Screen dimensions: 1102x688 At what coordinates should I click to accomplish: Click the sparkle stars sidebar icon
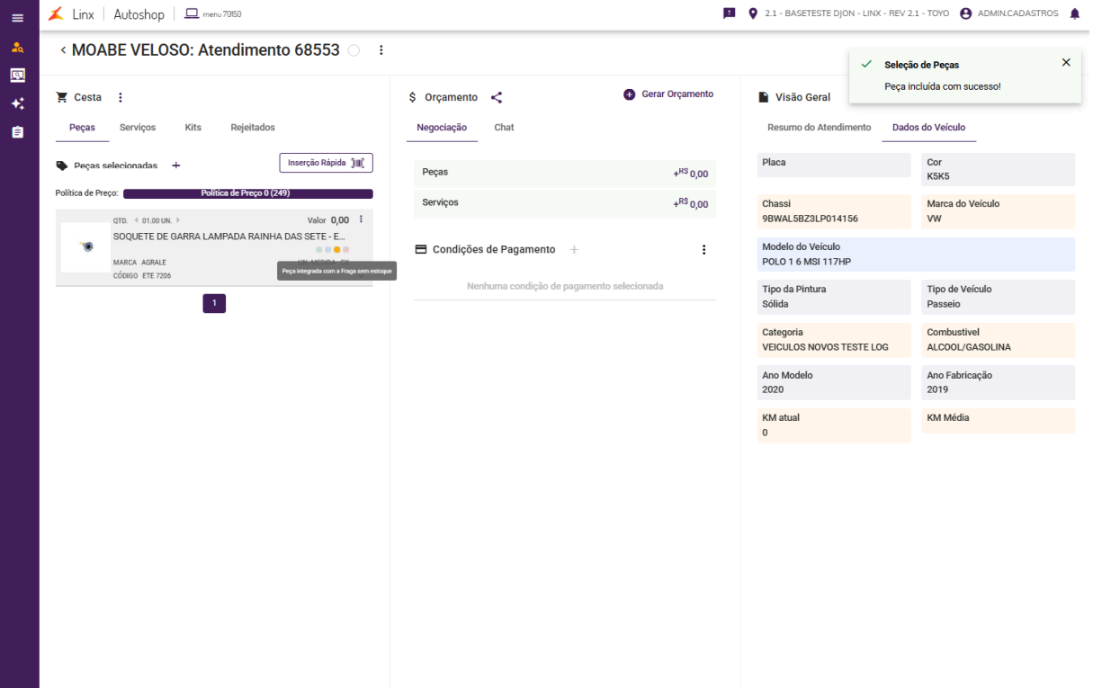(17, 103)
